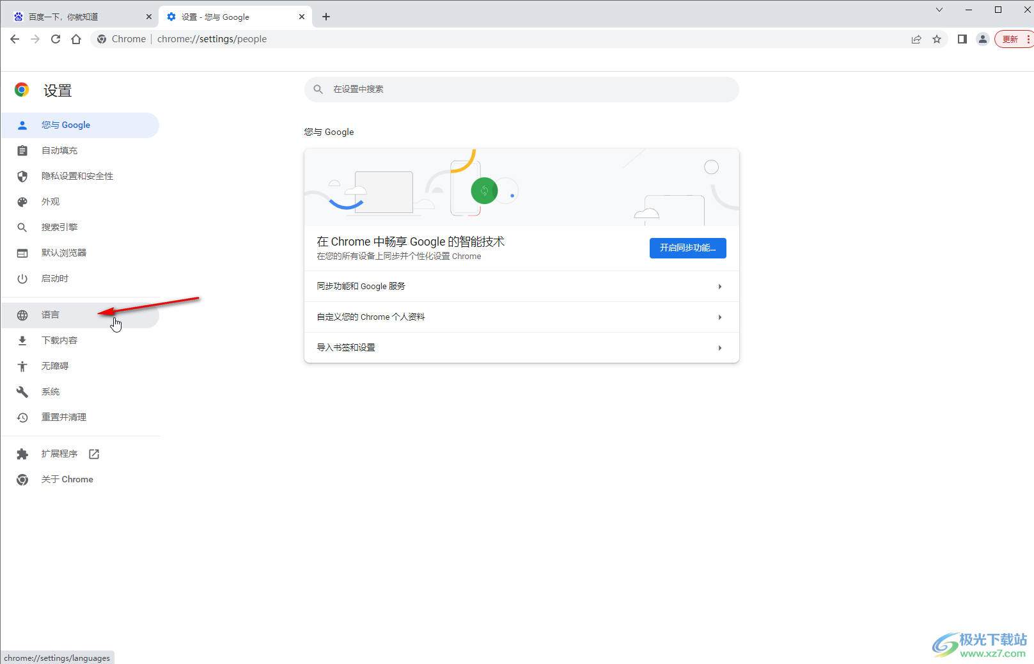Image resolution: width=1034 pixels, height=664 pixels.
Task: Open 导入书签和设置 row
Action: pos(522,348)
